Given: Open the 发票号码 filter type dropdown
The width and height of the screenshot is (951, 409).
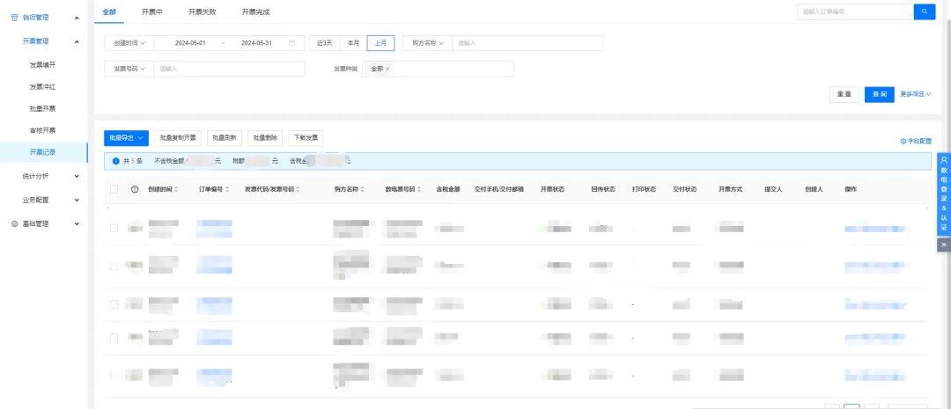Looking at the screenshot, I should coord(129,69).
